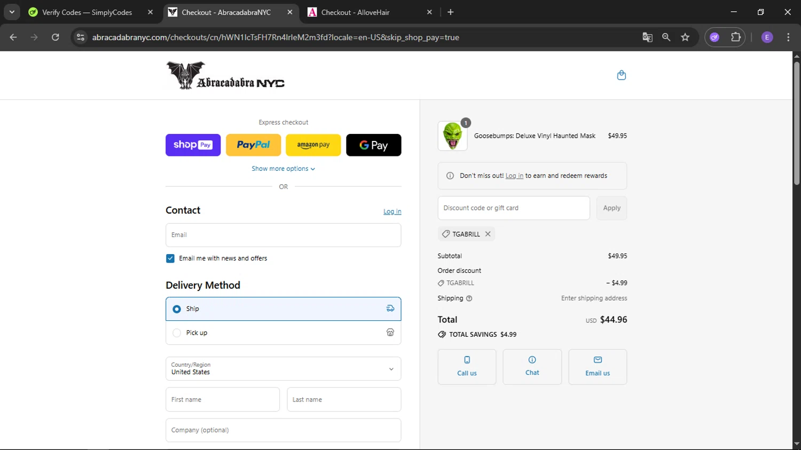
Task: Click the page vertical scrollbar thumb
Action: (x=797, y=123)
